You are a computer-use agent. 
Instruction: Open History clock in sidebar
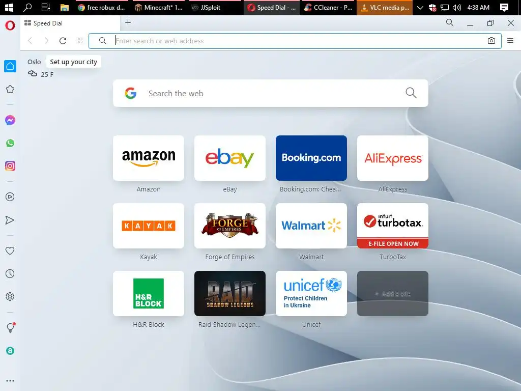[10, 273]
